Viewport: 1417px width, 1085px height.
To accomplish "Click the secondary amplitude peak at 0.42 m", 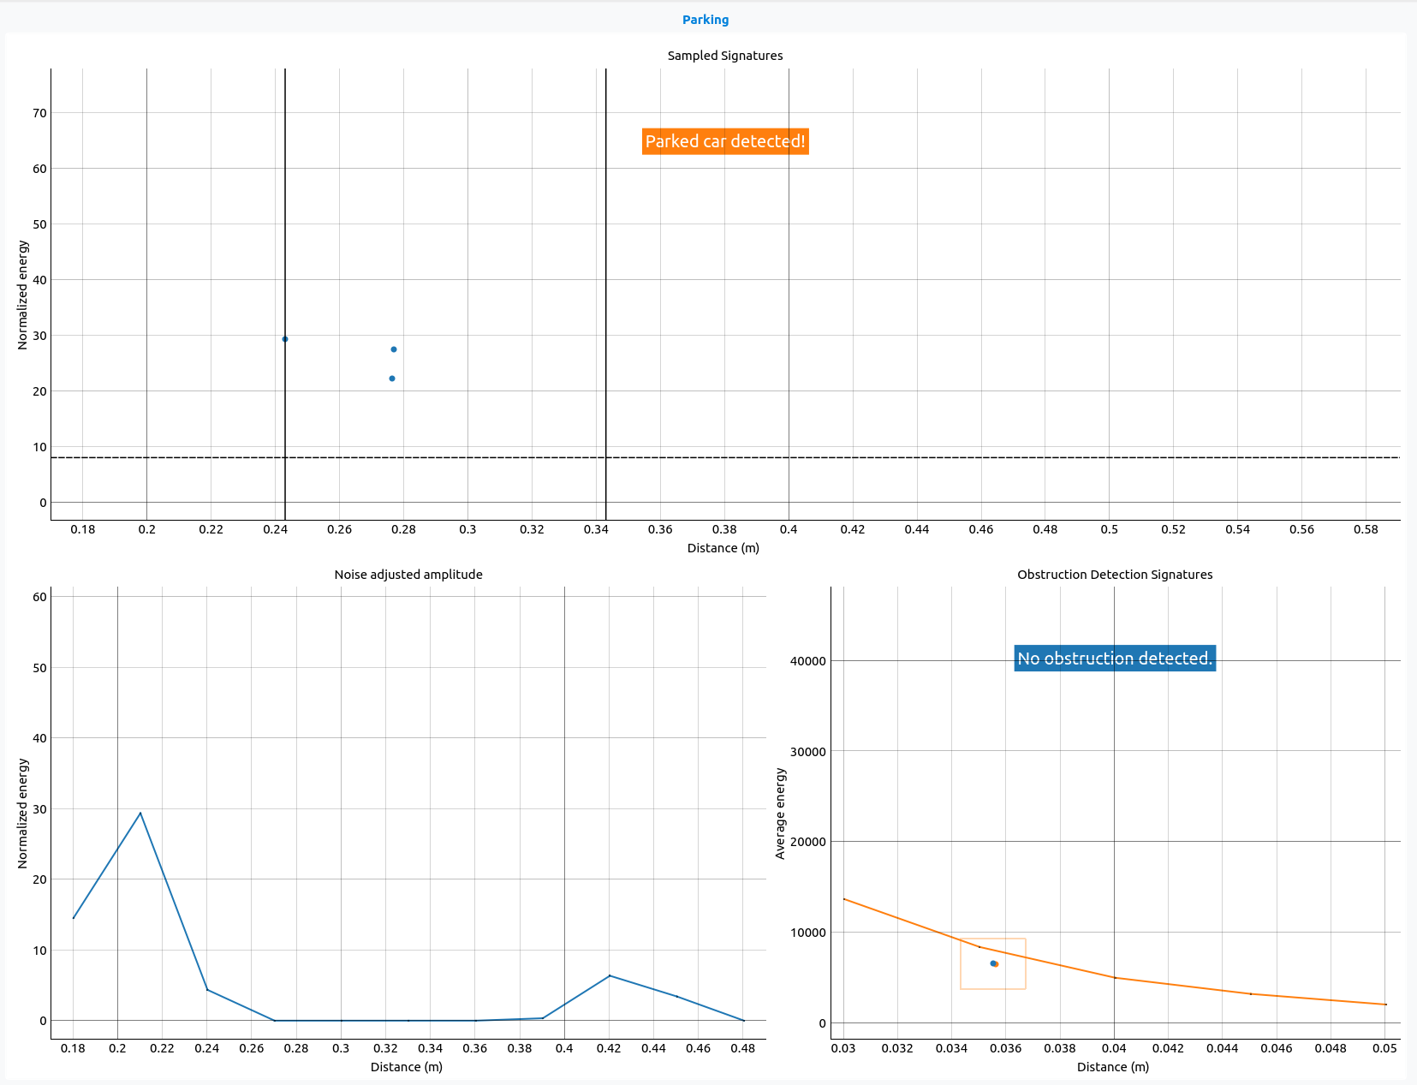I will coord(610,975).
